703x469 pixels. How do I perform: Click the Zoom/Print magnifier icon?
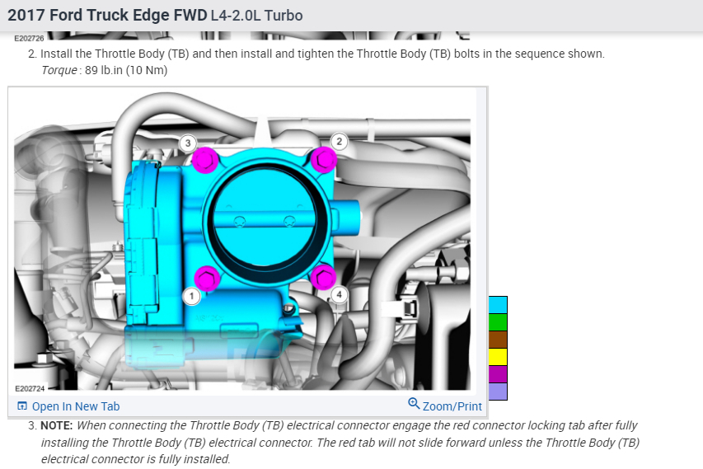pyautogui.click(x=414, y=404)
